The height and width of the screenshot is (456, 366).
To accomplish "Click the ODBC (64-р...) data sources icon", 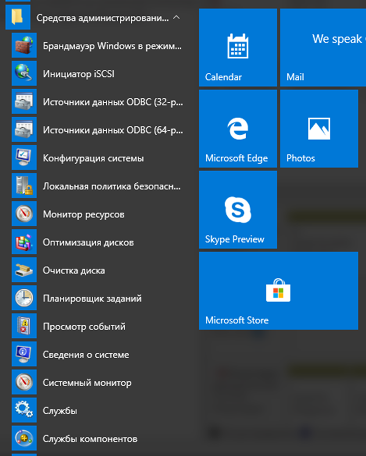I will 24,129.
